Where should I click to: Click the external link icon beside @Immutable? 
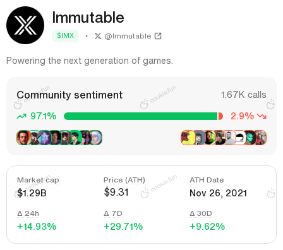(x=158, y=36)
